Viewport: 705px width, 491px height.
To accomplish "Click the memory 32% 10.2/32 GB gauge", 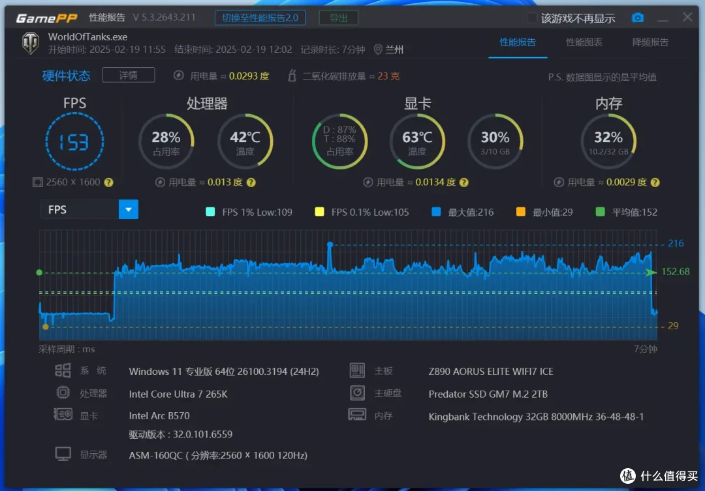I will tap(609, 141).
